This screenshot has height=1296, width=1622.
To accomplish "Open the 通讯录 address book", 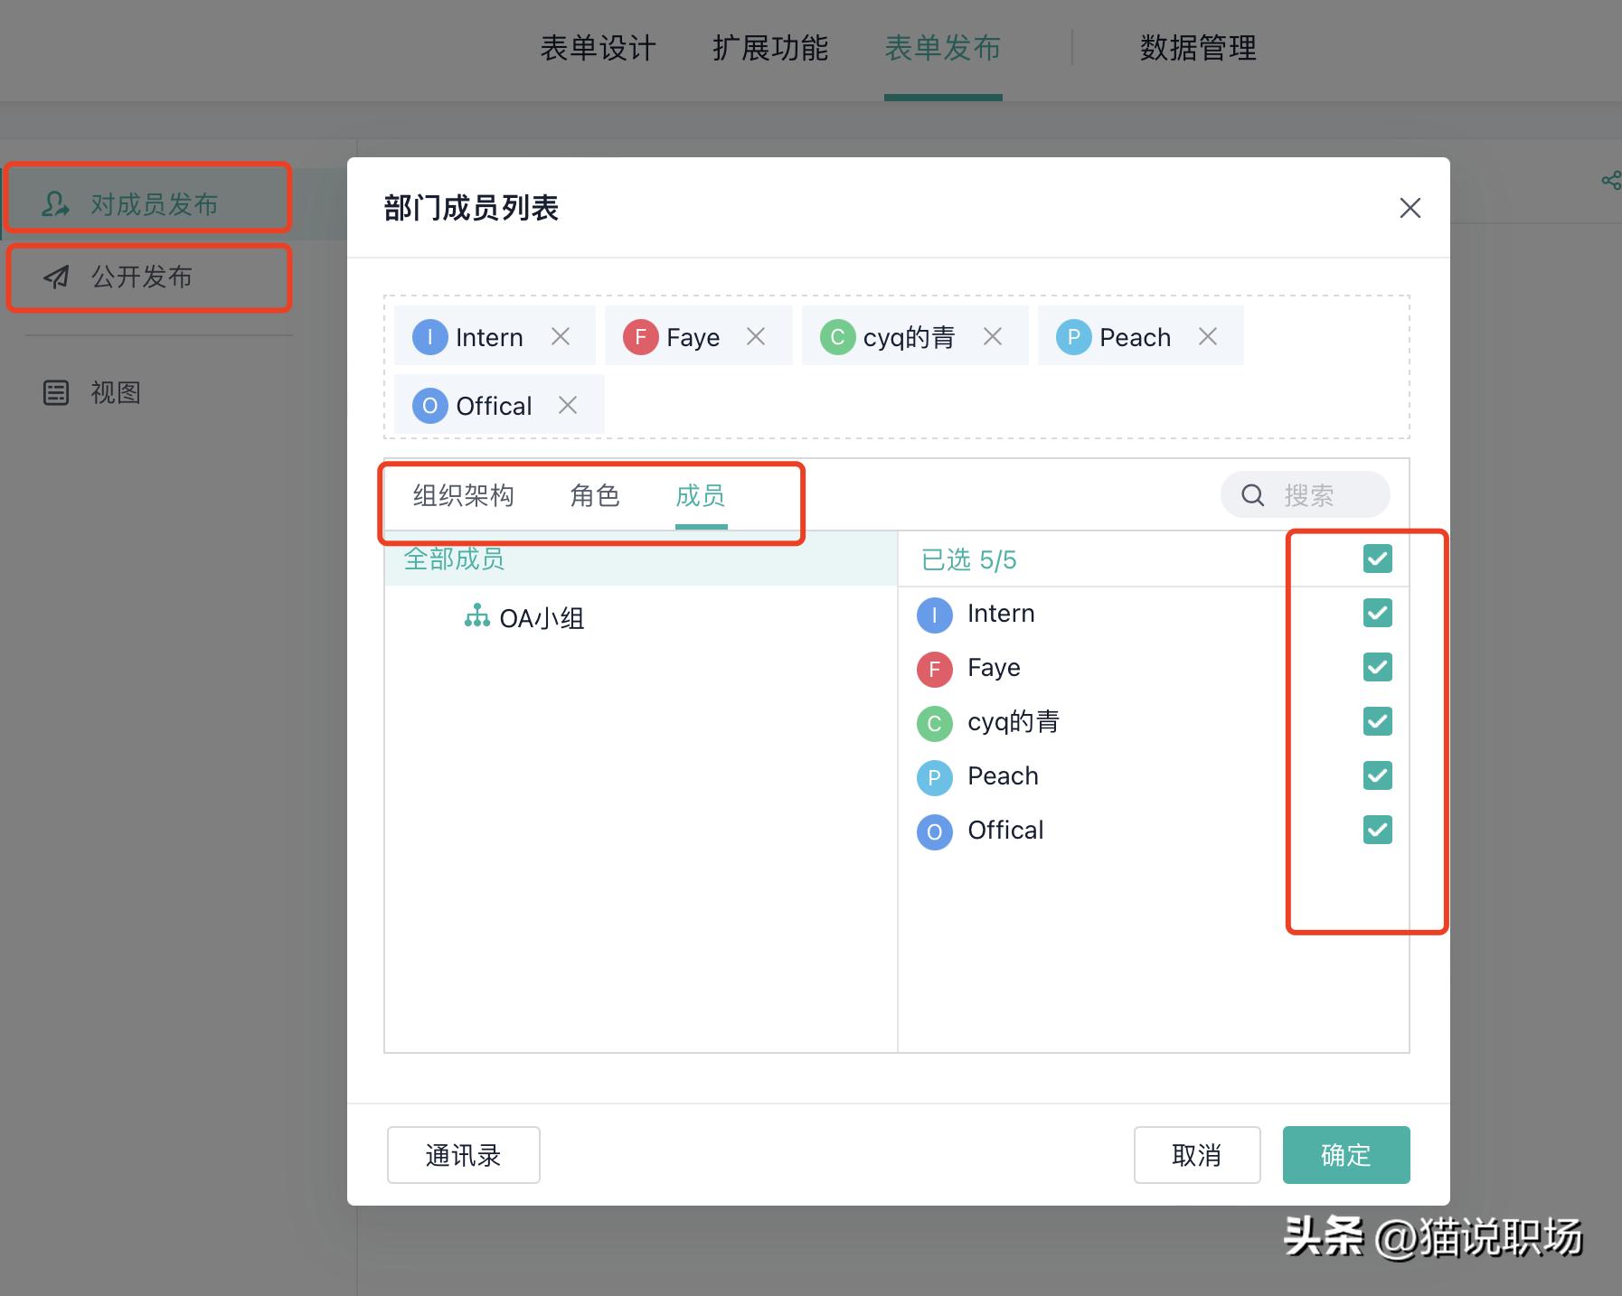I will tap(462, 1154).
